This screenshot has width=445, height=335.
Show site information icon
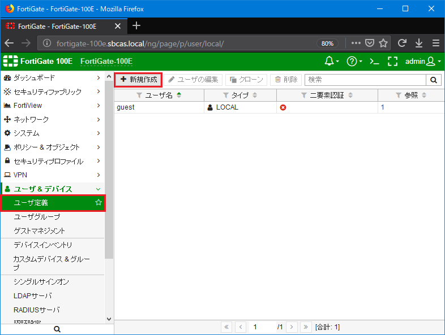(x=47, y=43)
